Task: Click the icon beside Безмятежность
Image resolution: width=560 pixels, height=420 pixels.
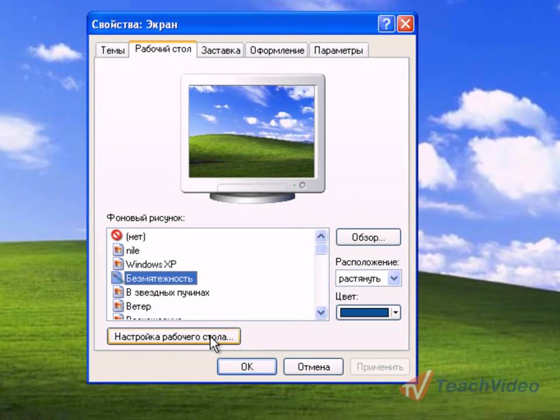Action: [117, 278]
